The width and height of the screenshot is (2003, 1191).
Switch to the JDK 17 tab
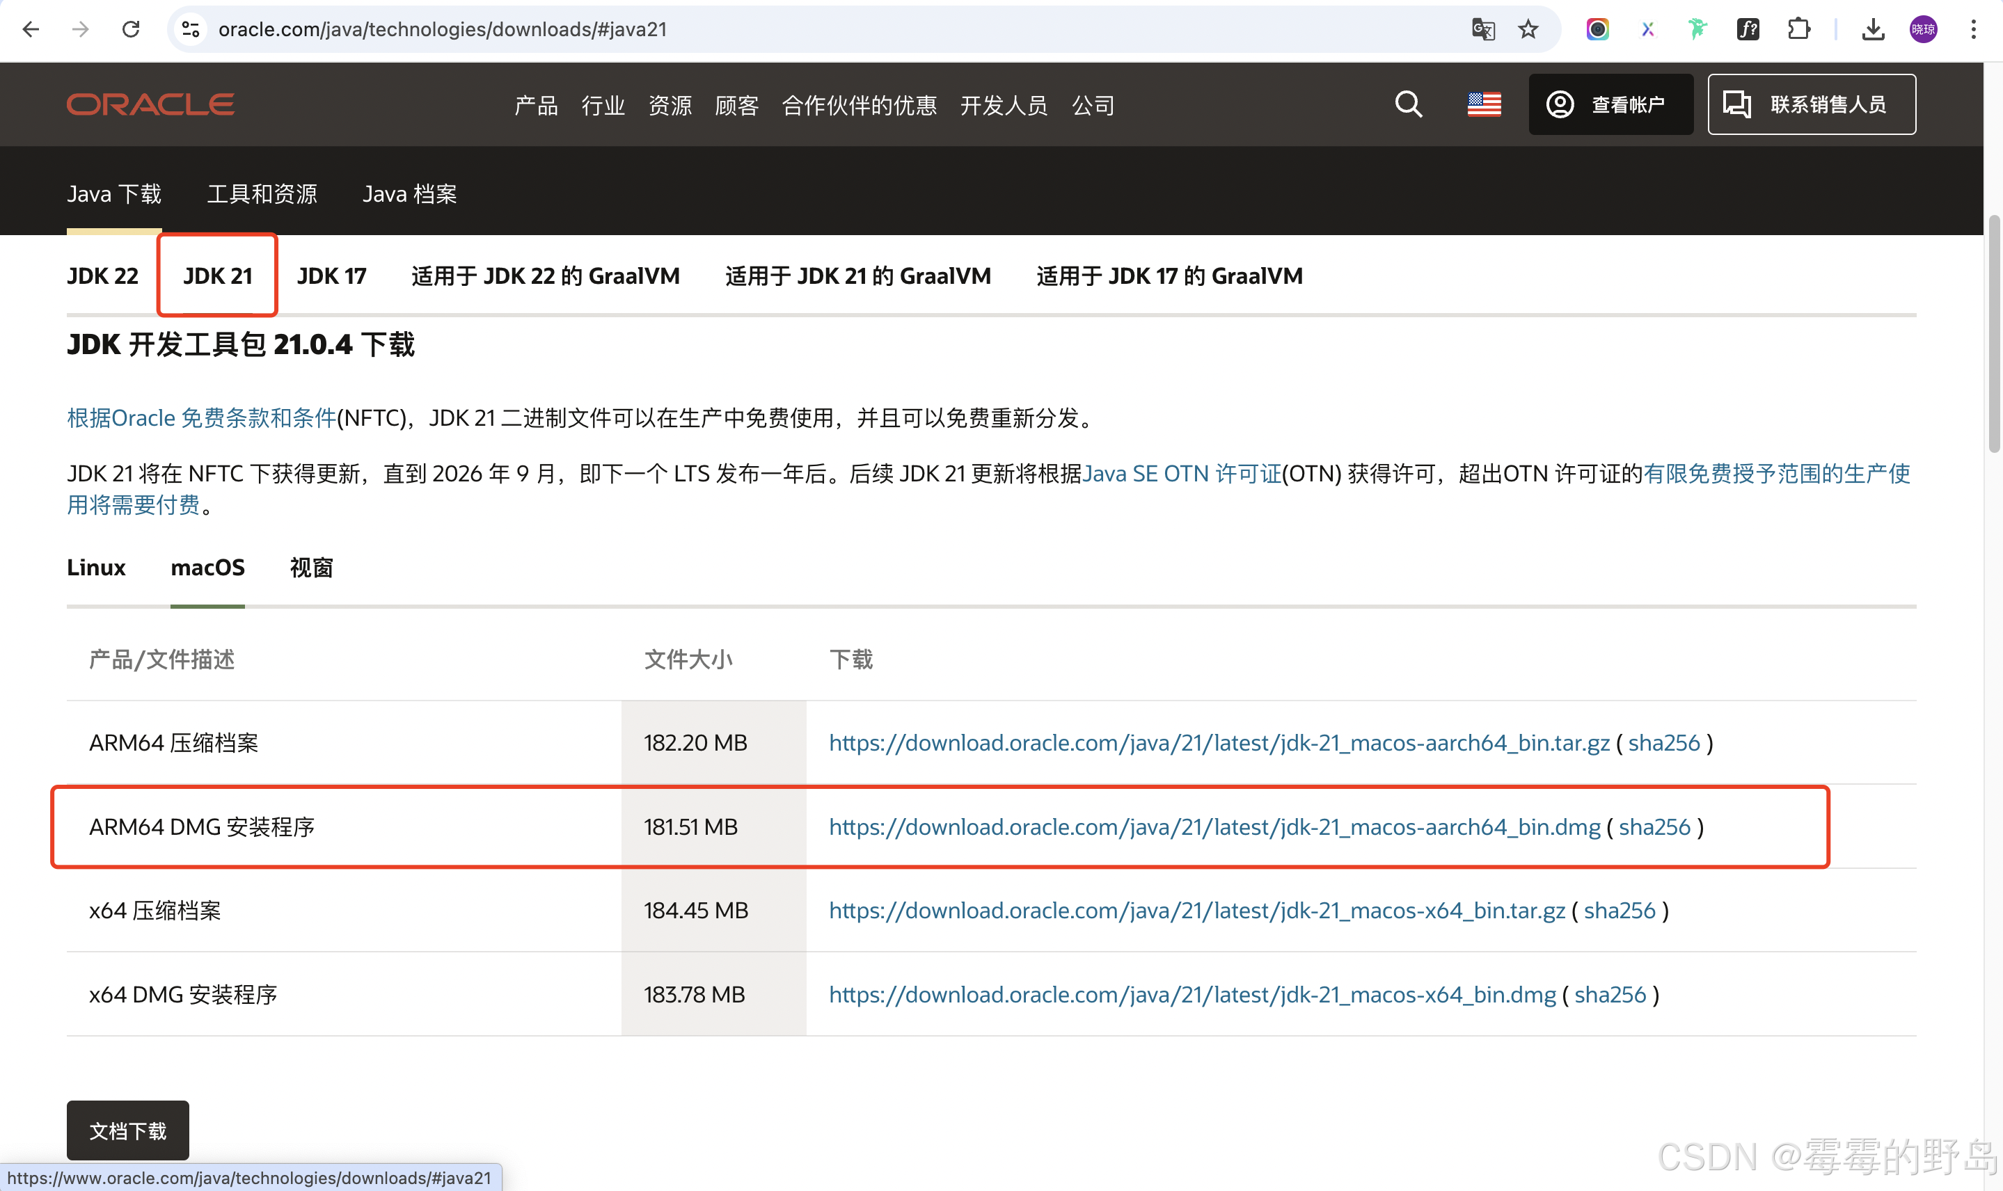click(331, 276)
